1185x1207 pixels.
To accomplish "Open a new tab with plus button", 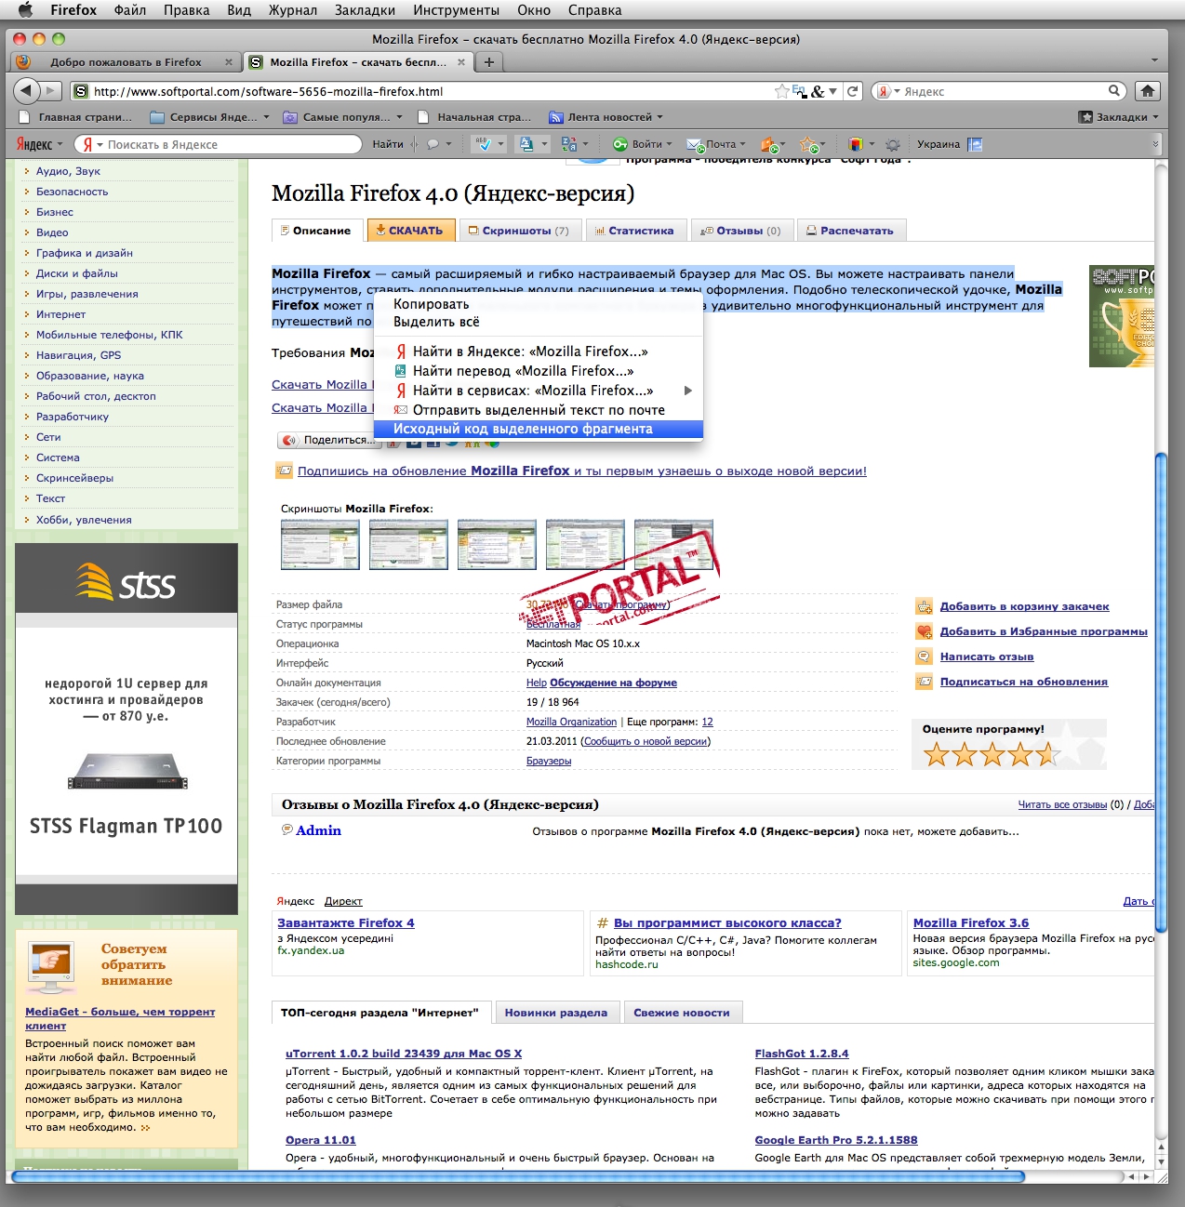I will (488, 62).
